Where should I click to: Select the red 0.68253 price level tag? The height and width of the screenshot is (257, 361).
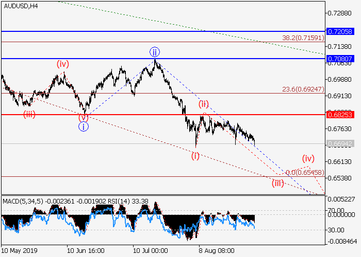pyautogui.click(x=342, y=115)
